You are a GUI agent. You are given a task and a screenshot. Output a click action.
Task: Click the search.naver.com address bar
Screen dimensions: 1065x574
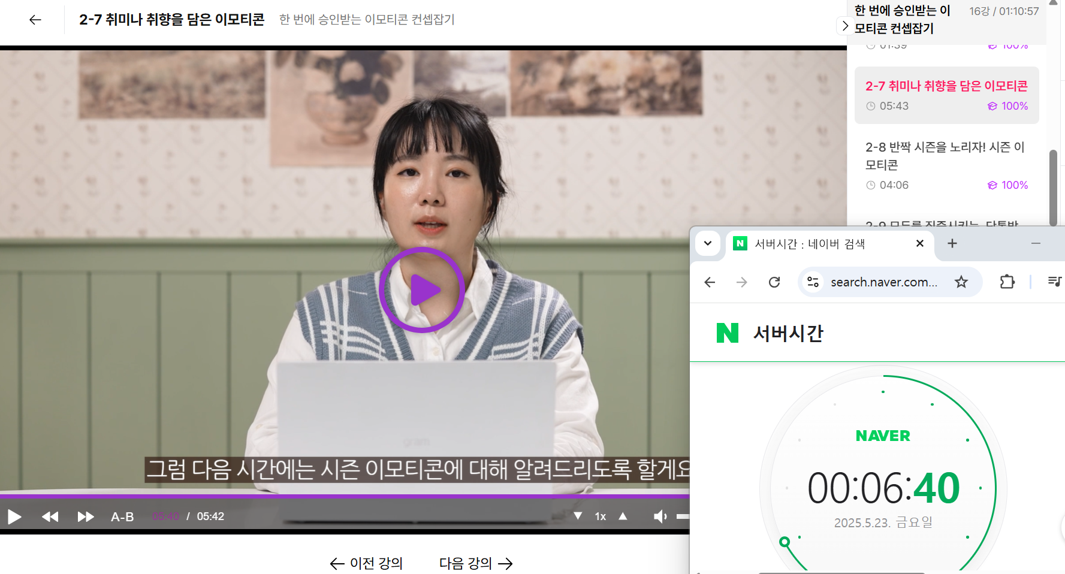click(x=883, y=282)
